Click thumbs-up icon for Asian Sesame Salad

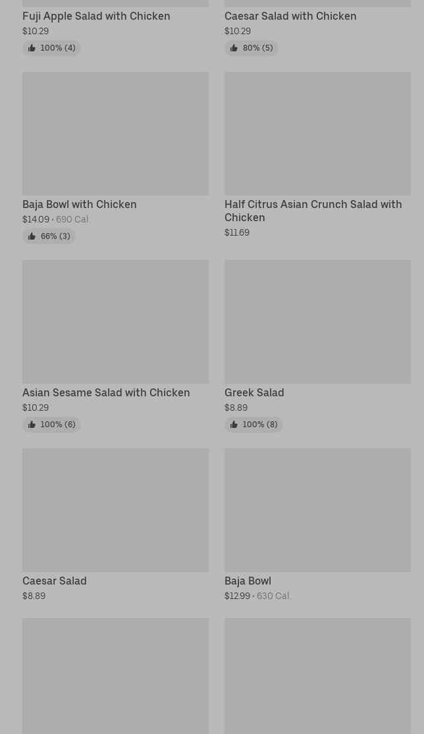[x=32, y=425]
